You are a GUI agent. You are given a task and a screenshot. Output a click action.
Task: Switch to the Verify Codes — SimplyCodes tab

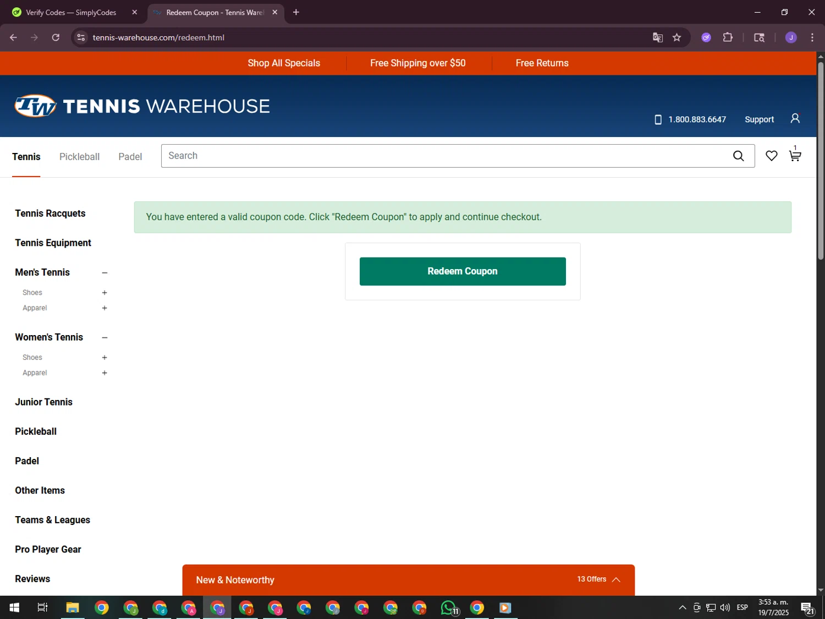point(71,12)
